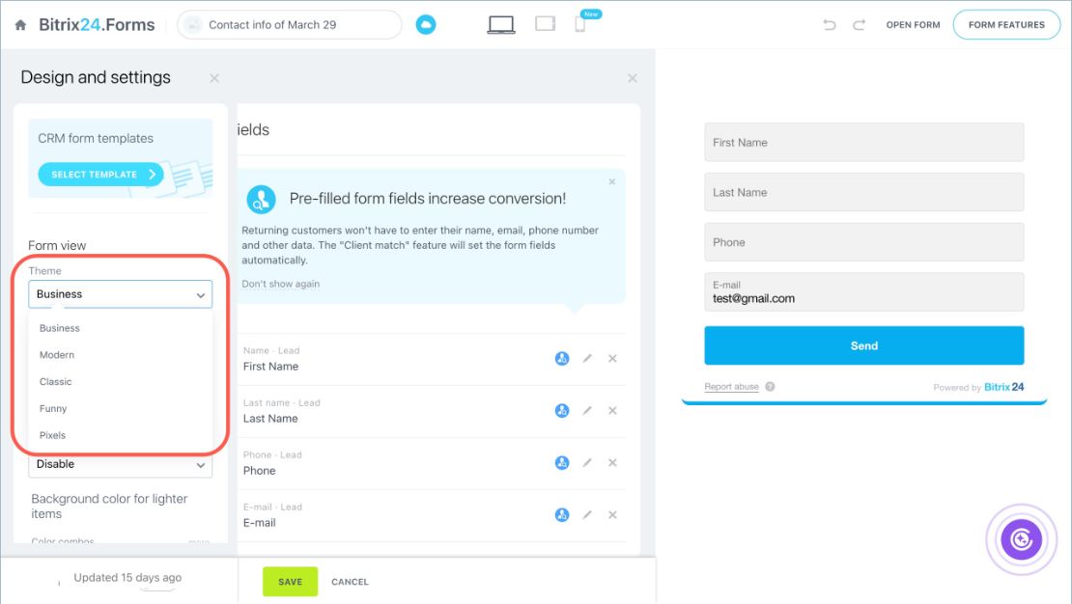Click the Report abuse help icon
This screenshot has height=604, width=1072.
pos(770,387)
